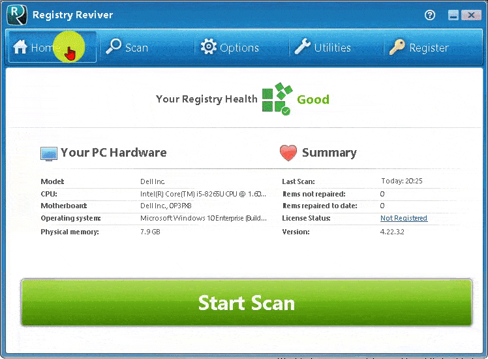Click the 'Registry Reviver' title text
Viewport: 488px width, 359px height.
click(x=73, y=15)
